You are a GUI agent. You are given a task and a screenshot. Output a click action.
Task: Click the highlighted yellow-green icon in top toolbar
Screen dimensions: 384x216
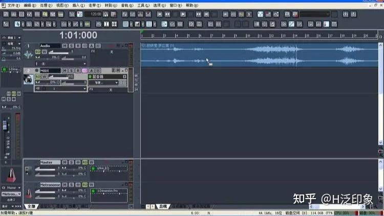[x=45, y=14]
